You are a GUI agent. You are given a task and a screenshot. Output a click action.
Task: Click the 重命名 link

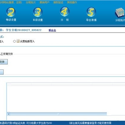point(52,30)
